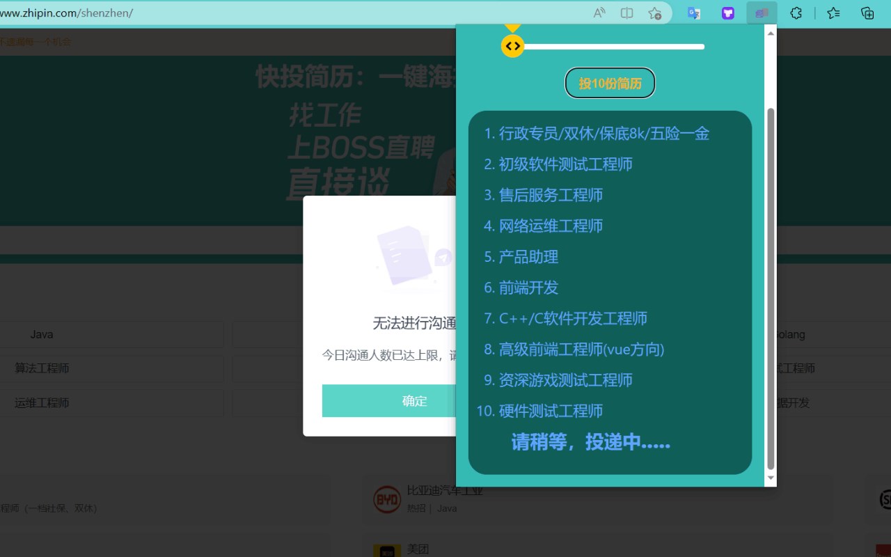
Task: Open the 比亚迪汽车工业 company link
Action: point(445,492)
